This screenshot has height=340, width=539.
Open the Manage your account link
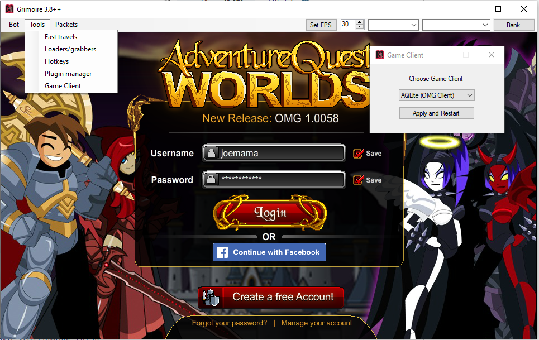coord(317,323)
